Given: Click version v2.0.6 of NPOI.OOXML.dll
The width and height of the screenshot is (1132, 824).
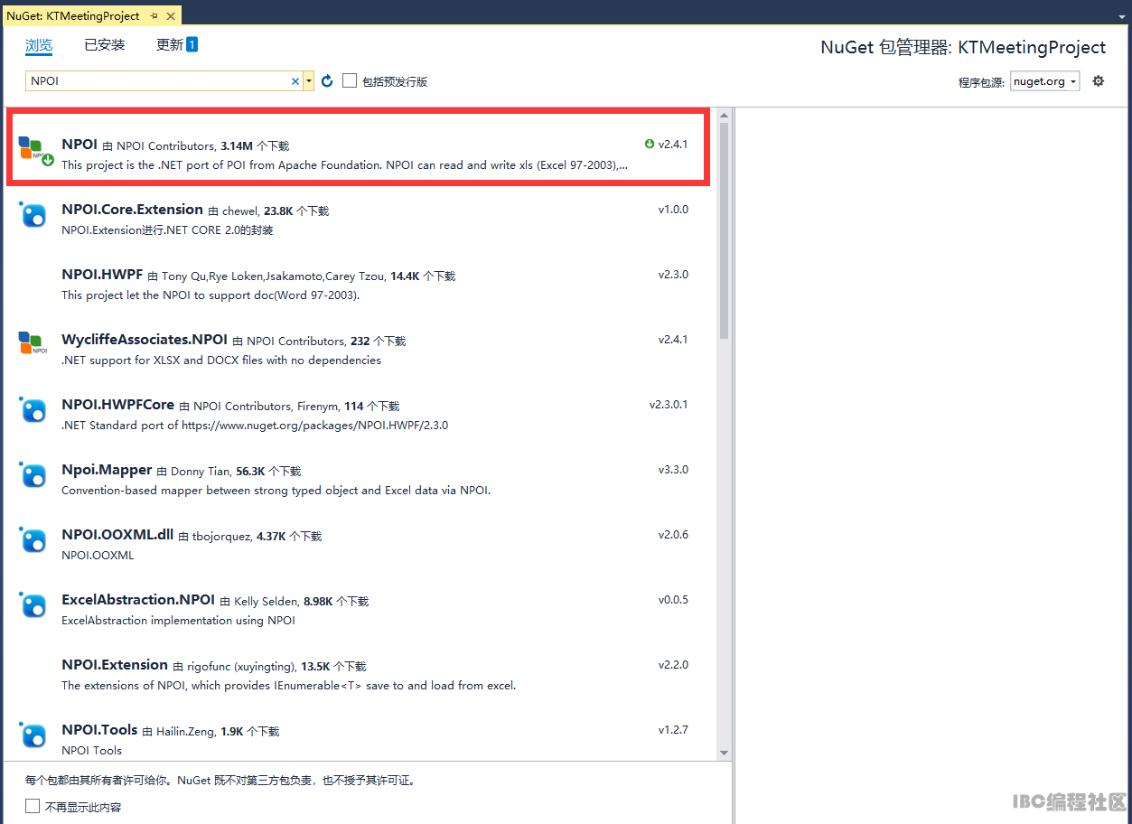Looking at the screenshot, I should click(x=673, y=535).
